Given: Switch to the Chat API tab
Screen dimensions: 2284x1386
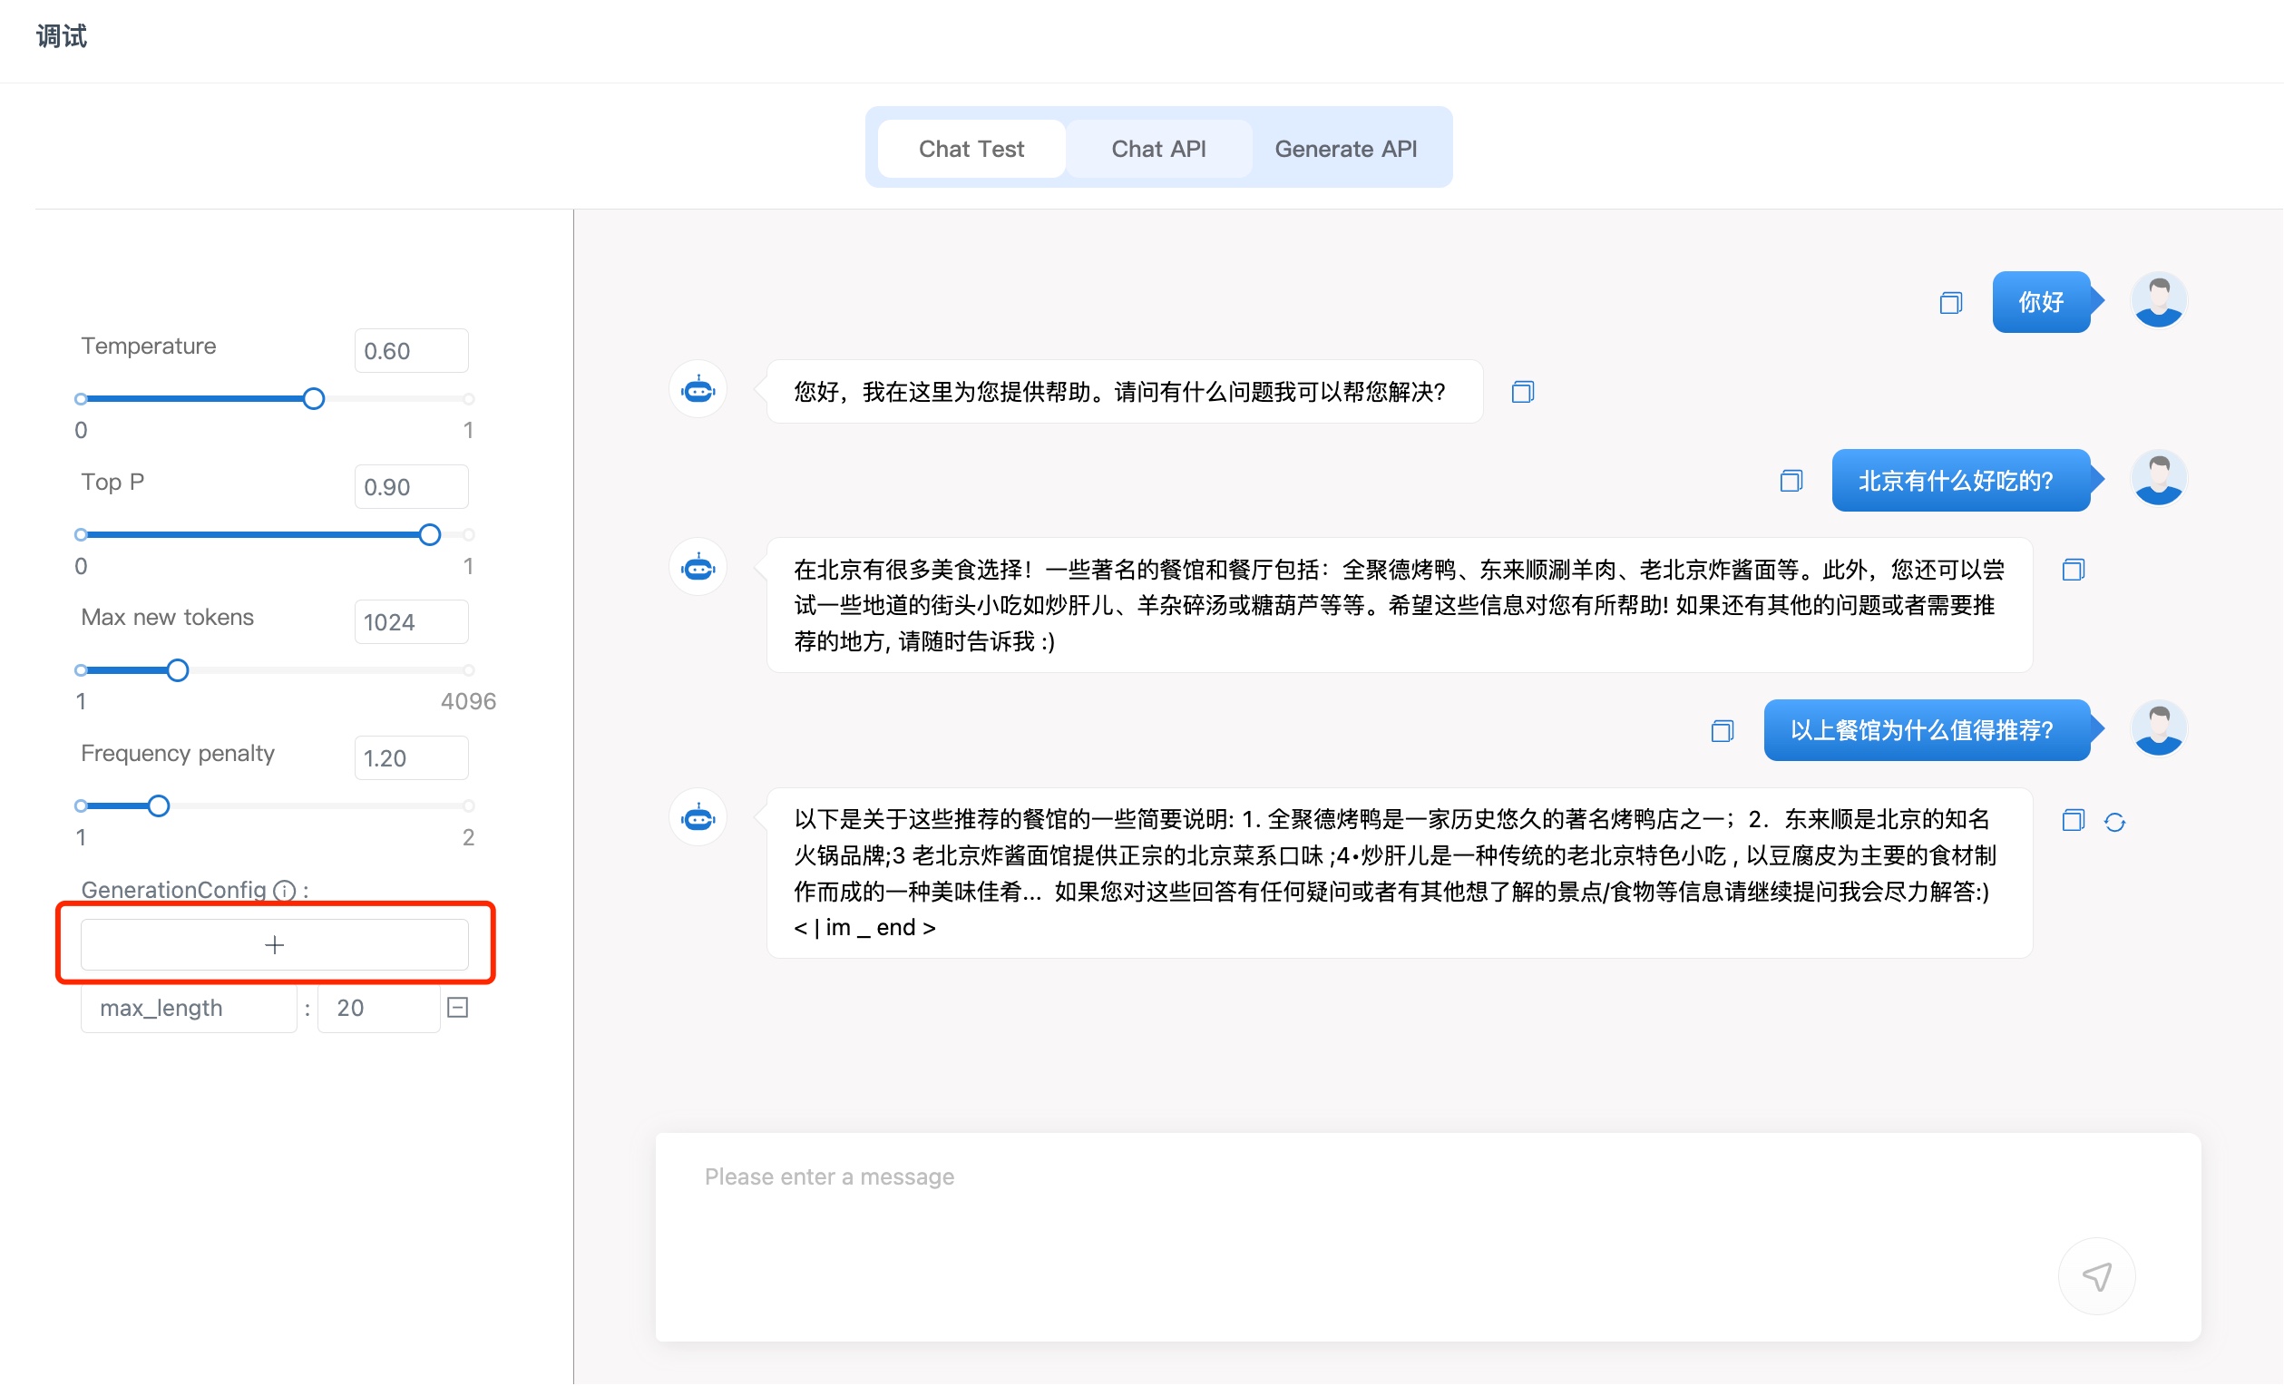Looking at the screenshot, I should [1157, 149].
